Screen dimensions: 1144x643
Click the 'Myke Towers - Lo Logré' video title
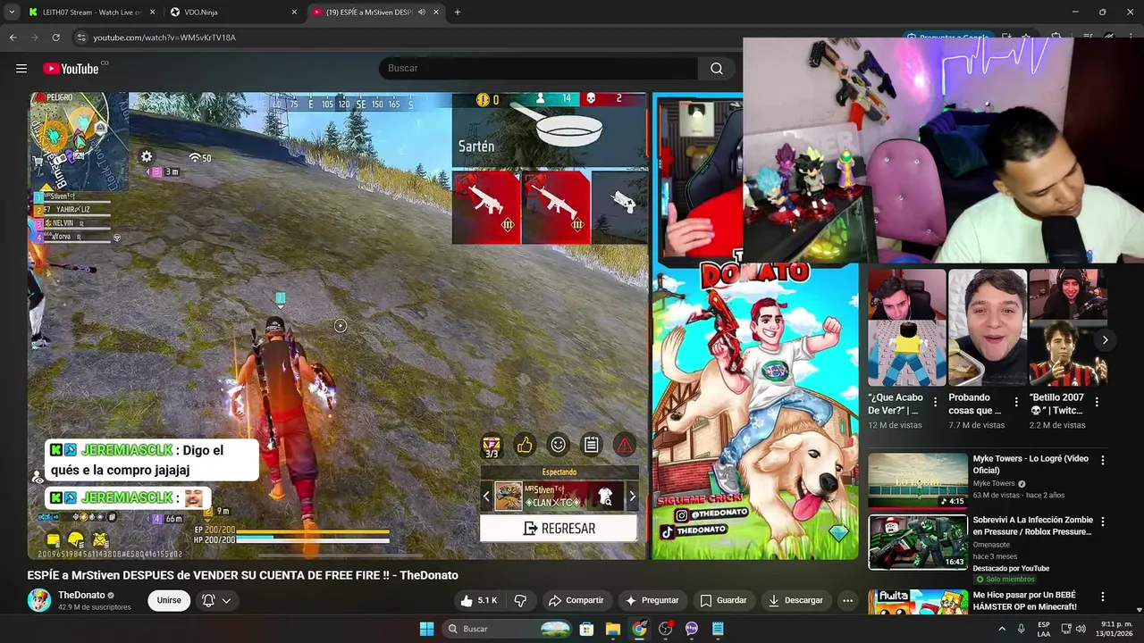pyautogui.click(x=1030, y=464)
